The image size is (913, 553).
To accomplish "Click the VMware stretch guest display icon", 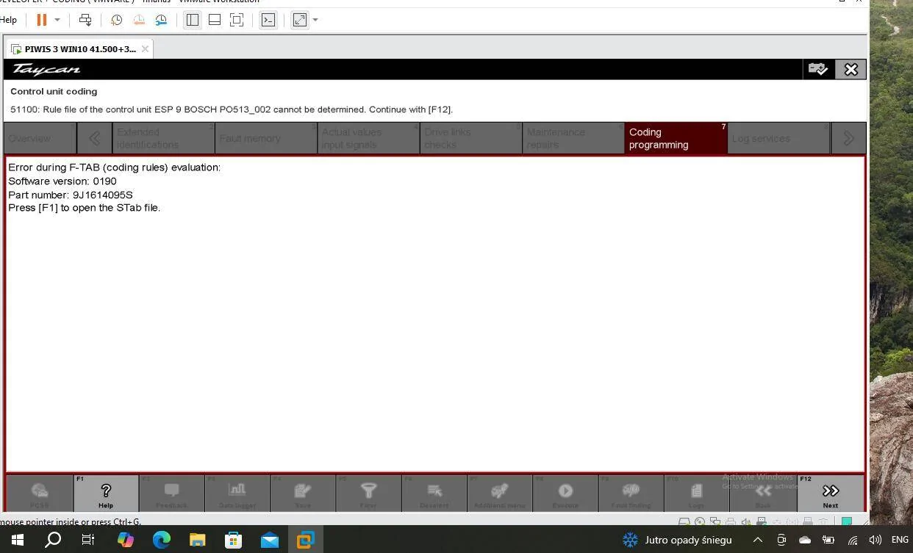I will tap(300, 20).
